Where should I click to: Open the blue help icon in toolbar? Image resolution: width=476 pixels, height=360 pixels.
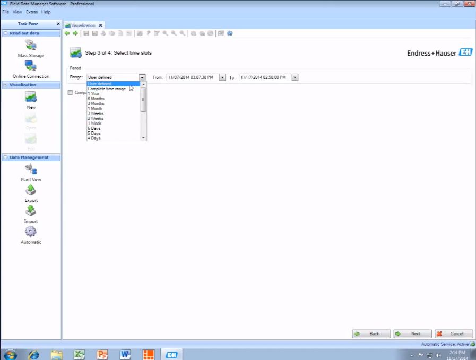230,33
